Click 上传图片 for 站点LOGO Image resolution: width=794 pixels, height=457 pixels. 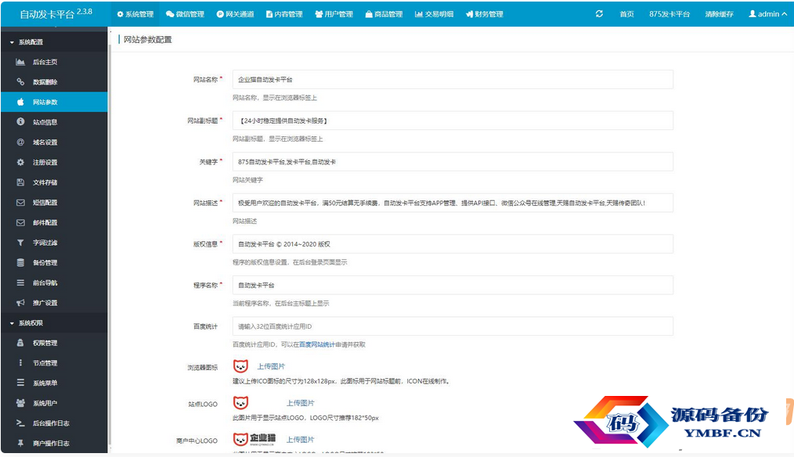300,403
